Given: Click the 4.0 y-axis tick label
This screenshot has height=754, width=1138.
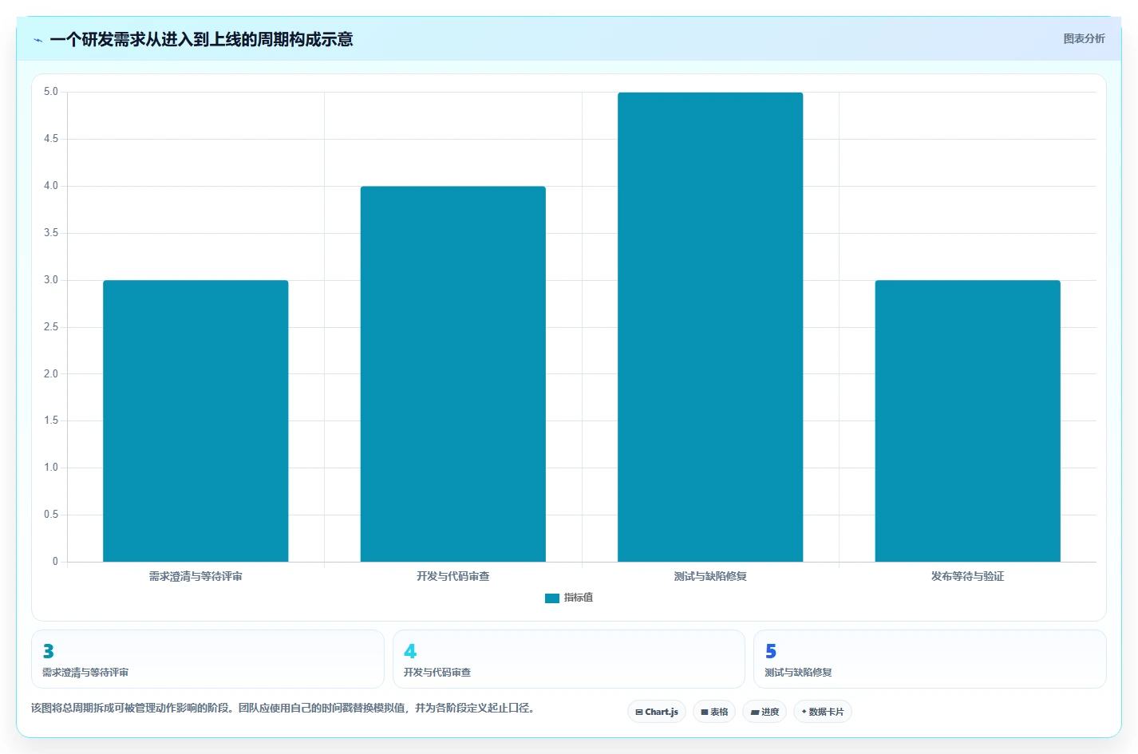Looking at the screenshot, I should click(x=51, y=186).
